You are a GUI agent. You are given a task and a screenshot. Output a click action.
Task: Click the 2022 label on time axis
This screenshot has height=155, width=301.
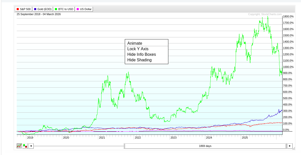click(138, 138)
